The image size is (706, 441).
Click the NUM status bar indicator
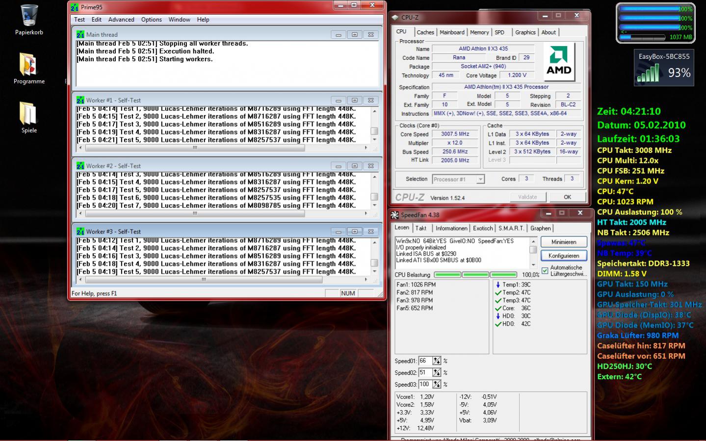pos(348,293)
